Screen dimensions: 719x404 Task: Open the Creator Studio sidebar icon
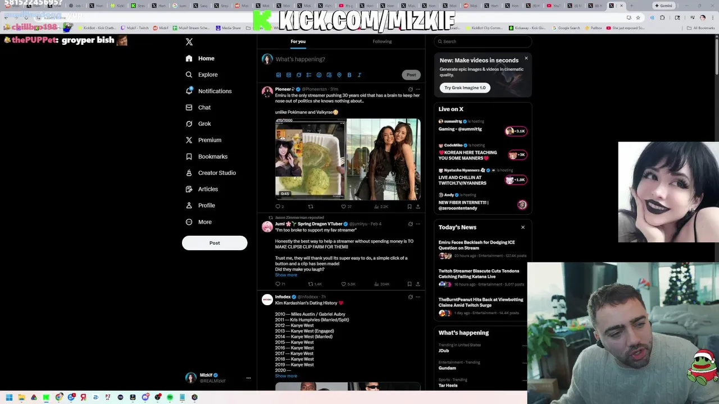(189, 173)
